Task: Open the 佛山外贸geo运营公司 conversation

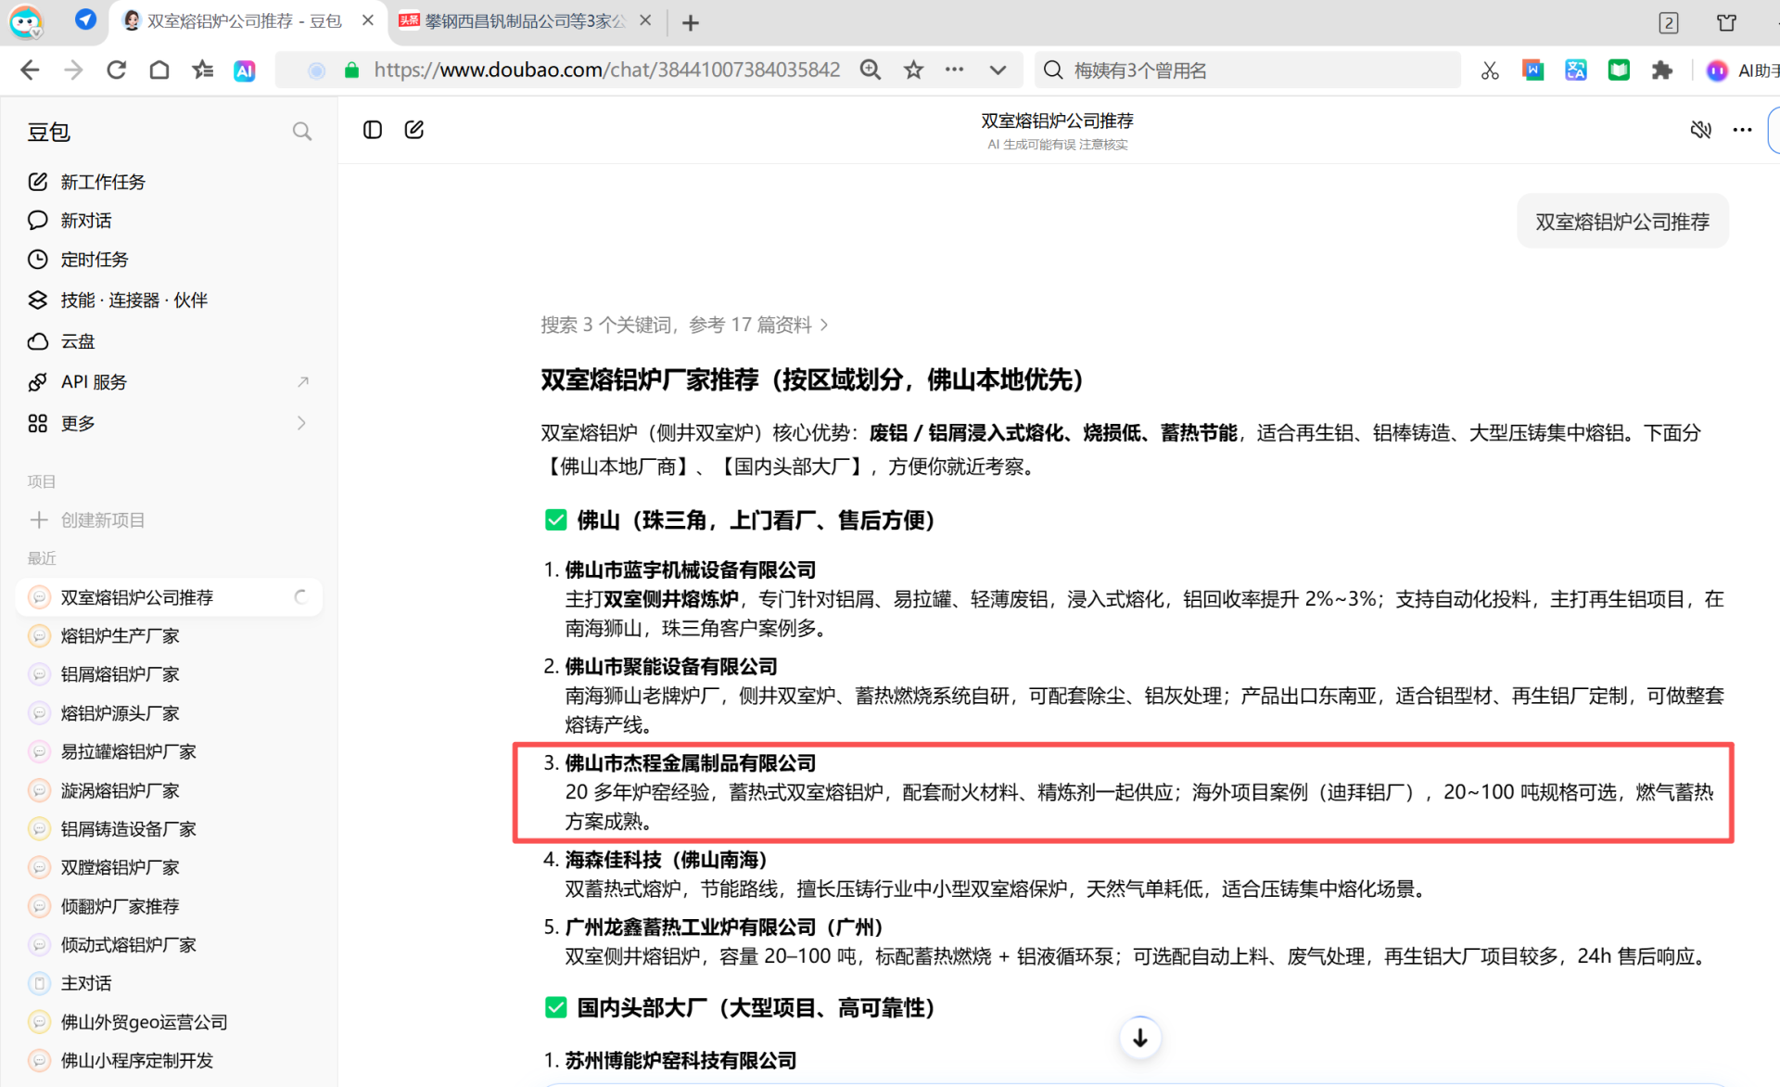Action: click(170, 1022)
